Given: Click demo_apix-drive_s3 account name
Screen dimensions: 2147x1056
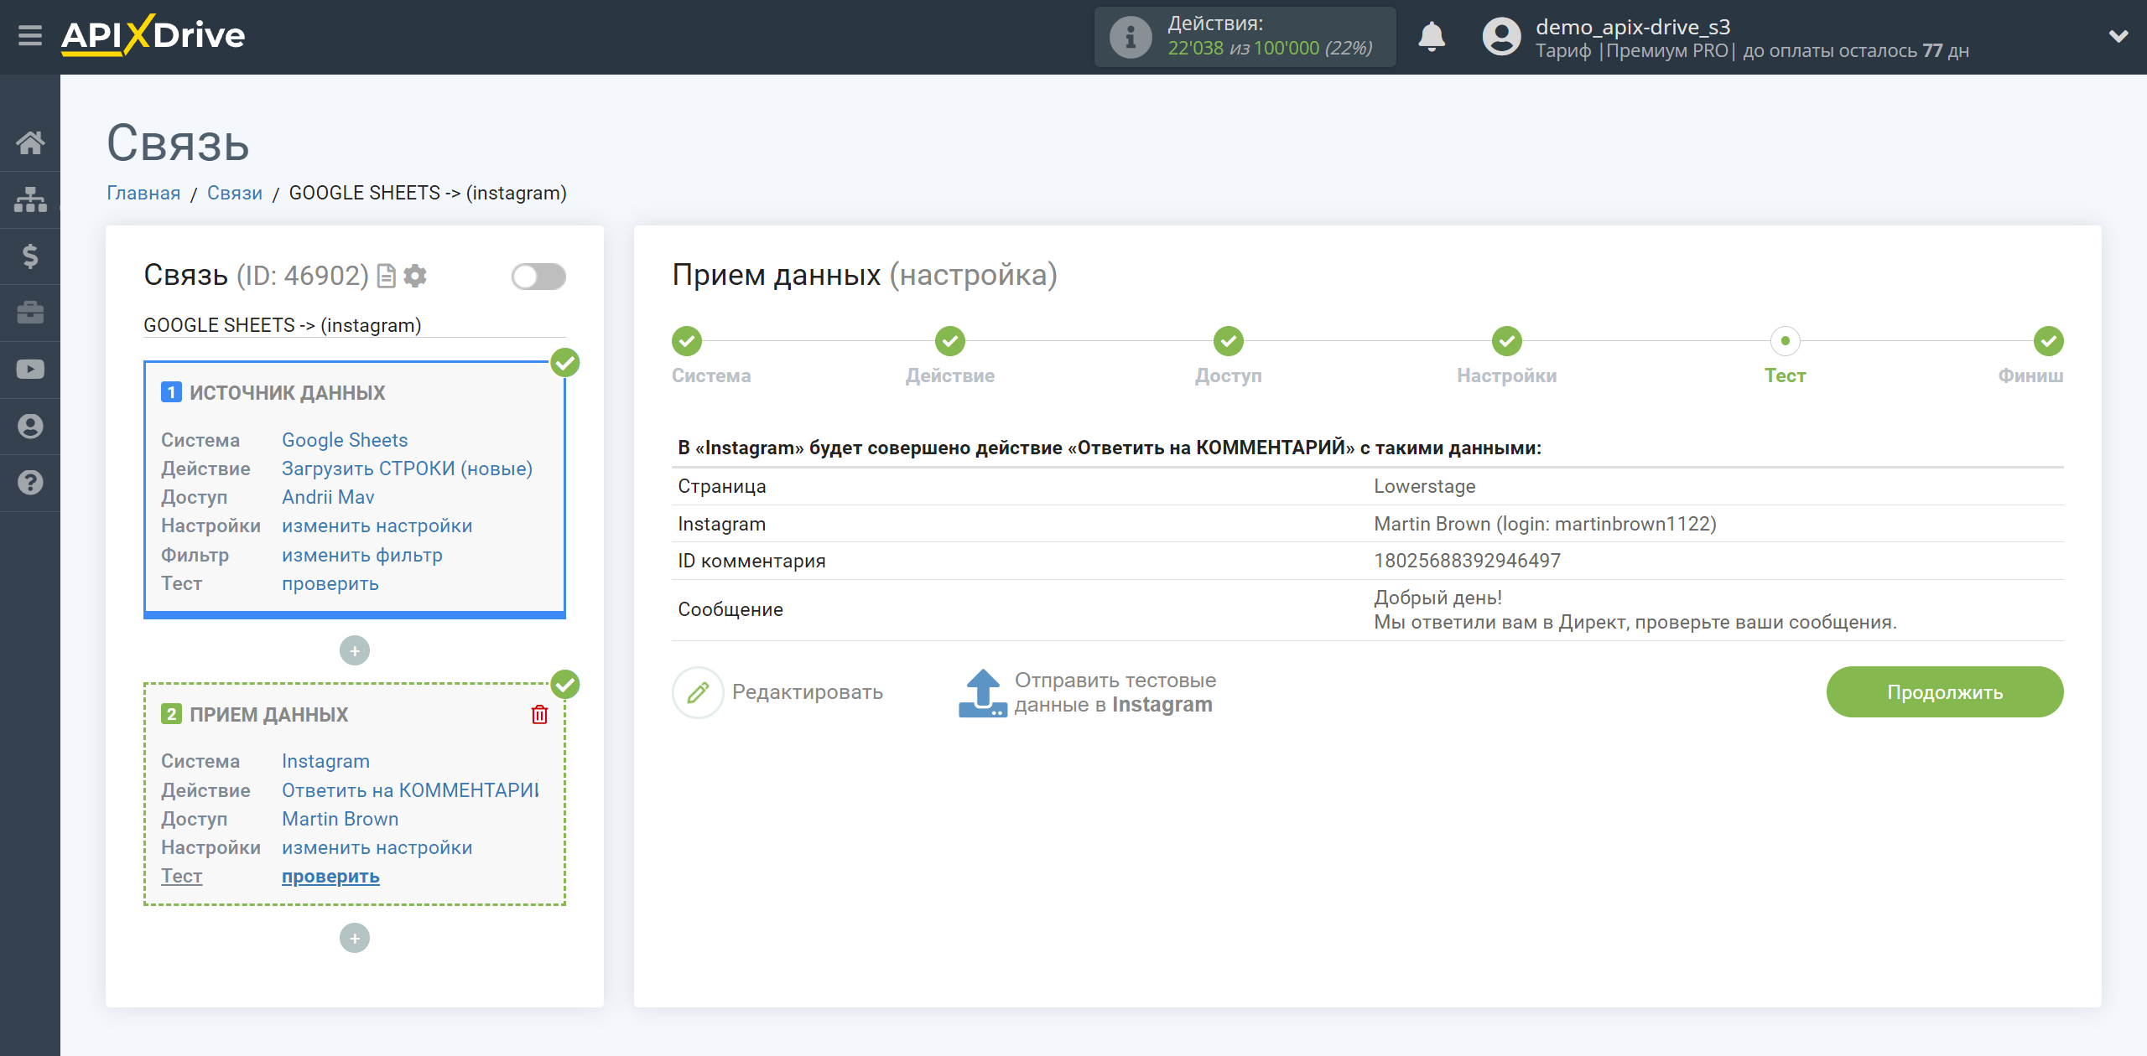Looking at the screenshot, I should coord(1632,27).
